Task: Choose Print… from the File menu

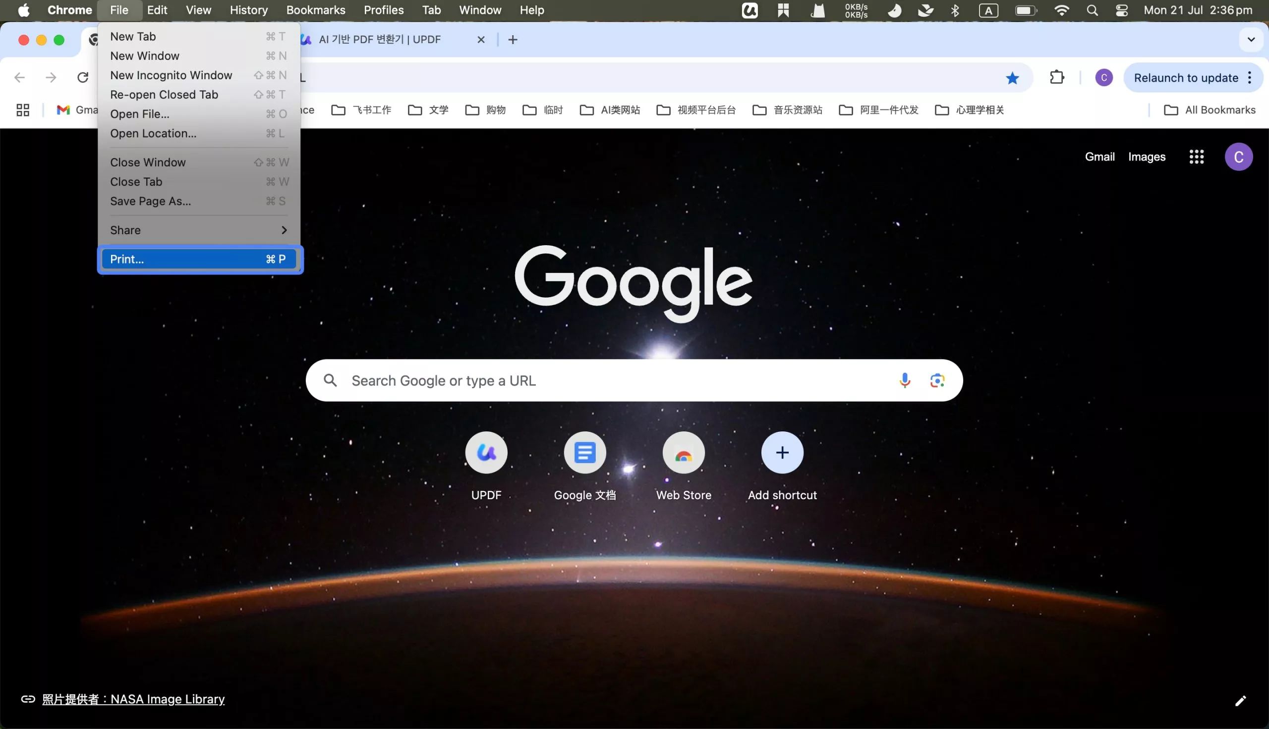Action: [199, 260]
